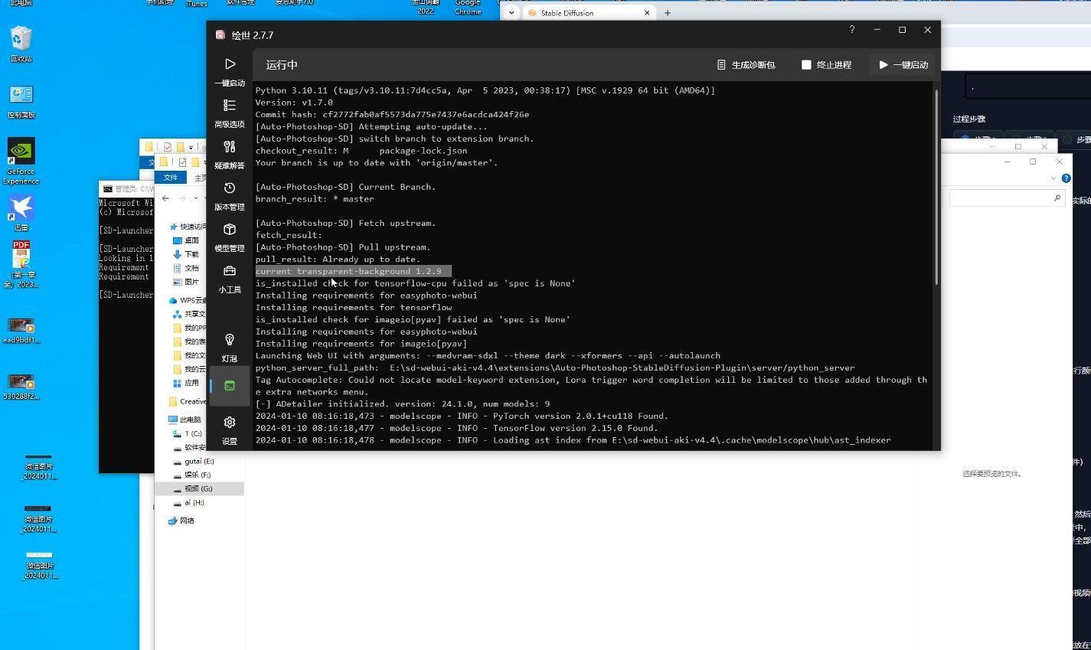Viewport: 1091px width, 650px height.
Task: Open the 迅雷 Xunlei desktop icon
Action: [x=21, y=213]
